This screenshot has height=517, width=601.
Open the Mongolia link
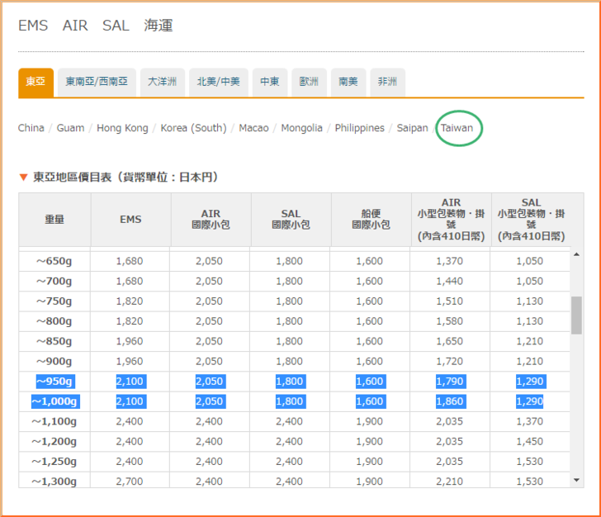tap(301, 128)
